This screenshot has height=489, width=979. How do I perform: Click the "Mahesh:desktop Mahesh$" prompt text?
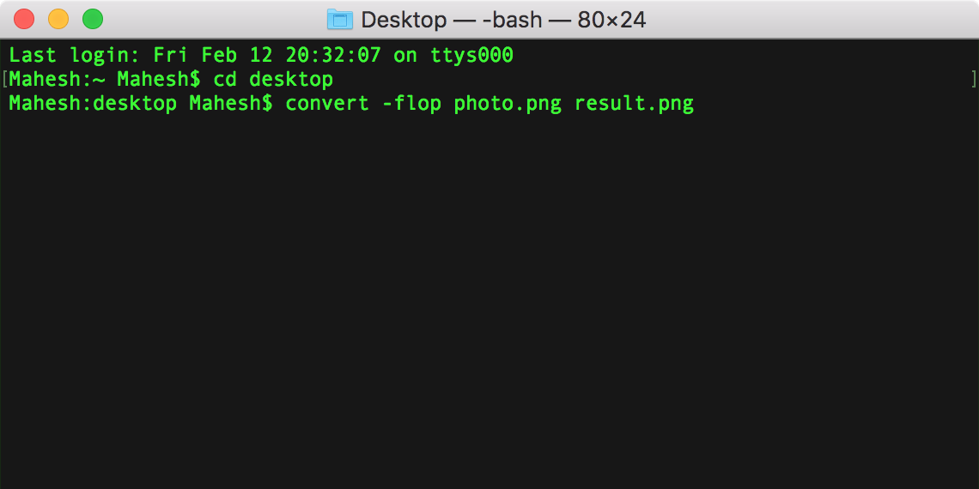[141, 104]
